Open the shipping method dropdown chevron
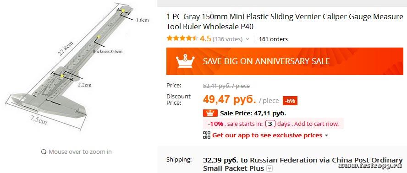This screenshot has height=173, width=407. tap(270, 168)
